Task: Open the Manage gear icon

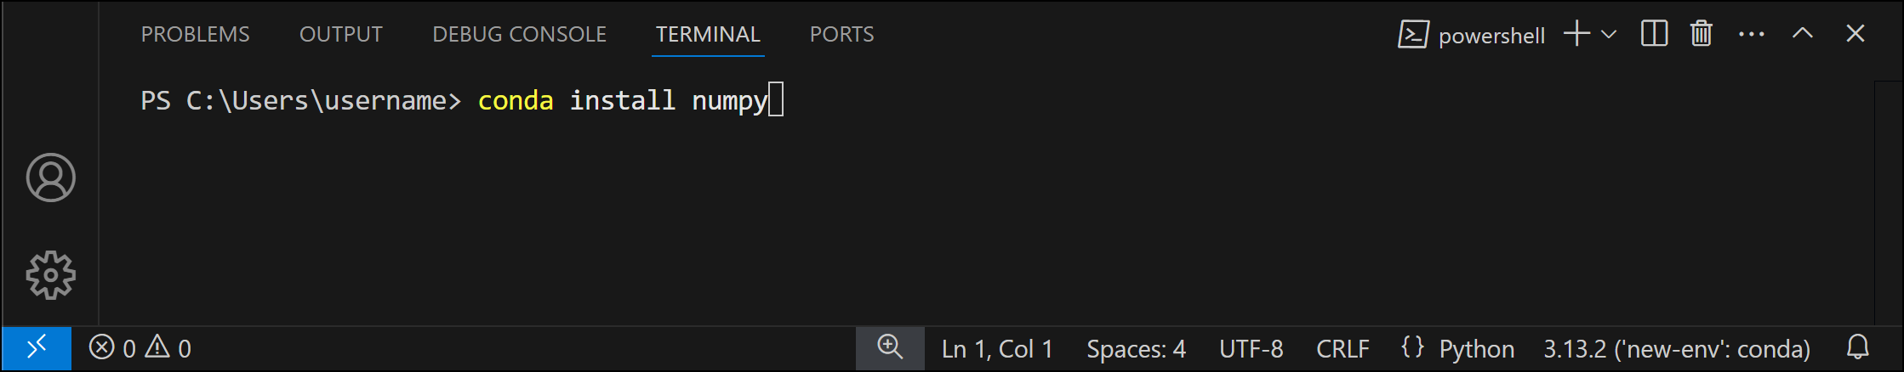Action: click(51, 275)
